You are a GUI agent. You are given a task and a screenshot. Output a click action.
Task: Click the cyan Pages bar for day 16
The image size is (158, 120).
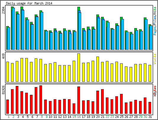tap(80, 31)
